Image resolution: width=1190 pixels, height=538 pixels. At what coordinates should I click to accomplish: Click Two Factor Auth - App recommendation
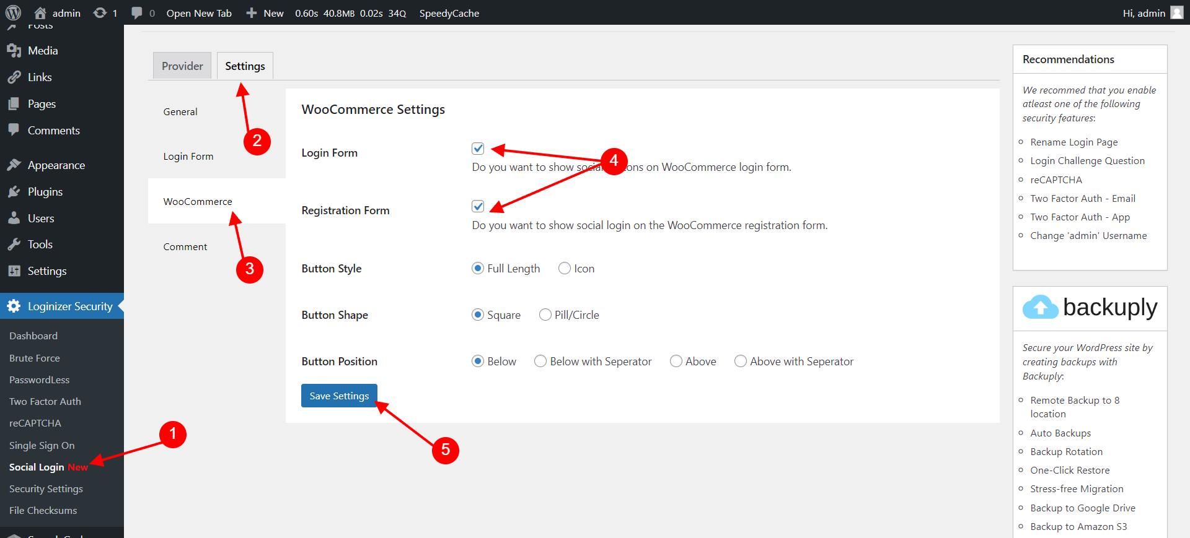[1080, 217]
